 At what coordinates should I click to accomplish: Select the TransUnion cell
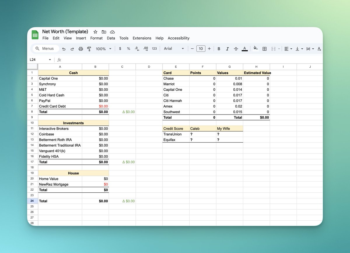[x=176, y=134]
